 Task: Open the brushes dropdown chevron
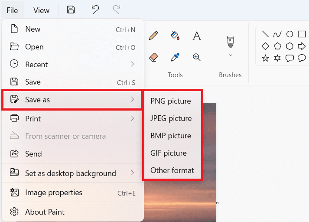click(x=231, y=55)
